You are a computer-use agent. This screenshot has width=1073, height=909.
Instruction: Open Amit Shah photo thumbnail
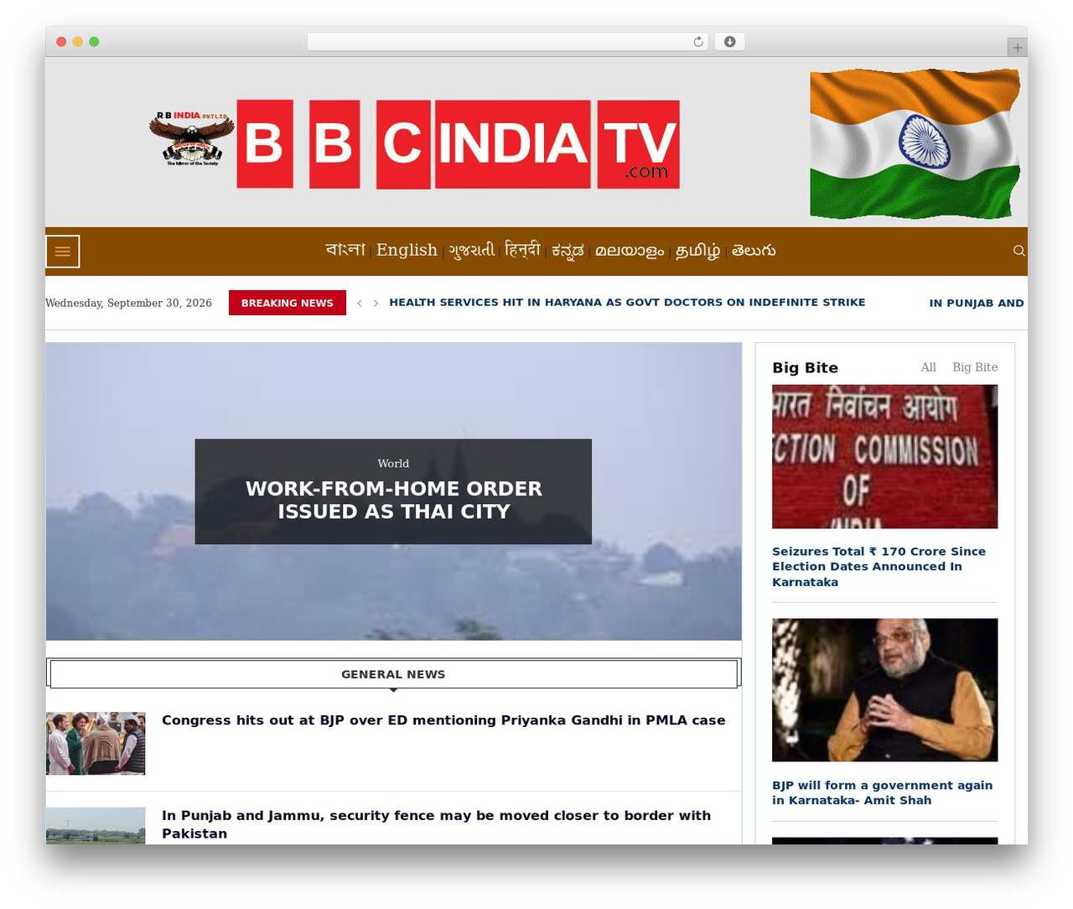884,690
